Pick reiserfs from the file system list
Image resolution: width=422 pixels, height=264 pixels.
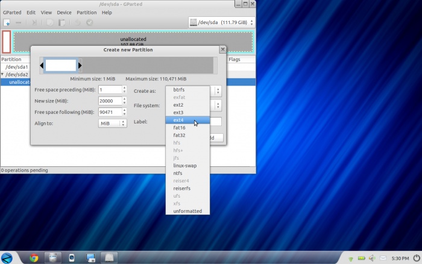click(x=187, y=189)
